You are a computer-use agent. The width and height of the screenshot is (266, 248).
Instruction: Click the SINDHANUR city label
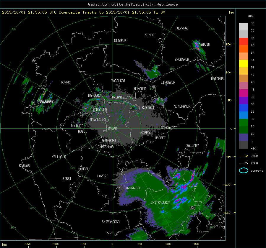pos(182,106)
